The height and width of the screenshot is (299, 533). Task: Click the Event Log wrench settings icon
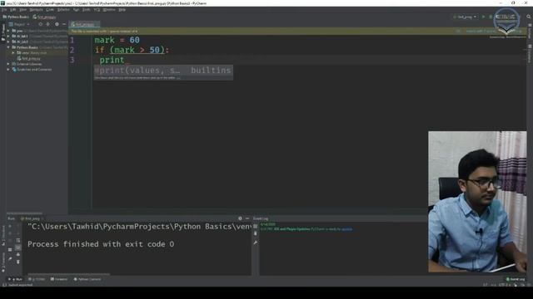tap(256, 243)
